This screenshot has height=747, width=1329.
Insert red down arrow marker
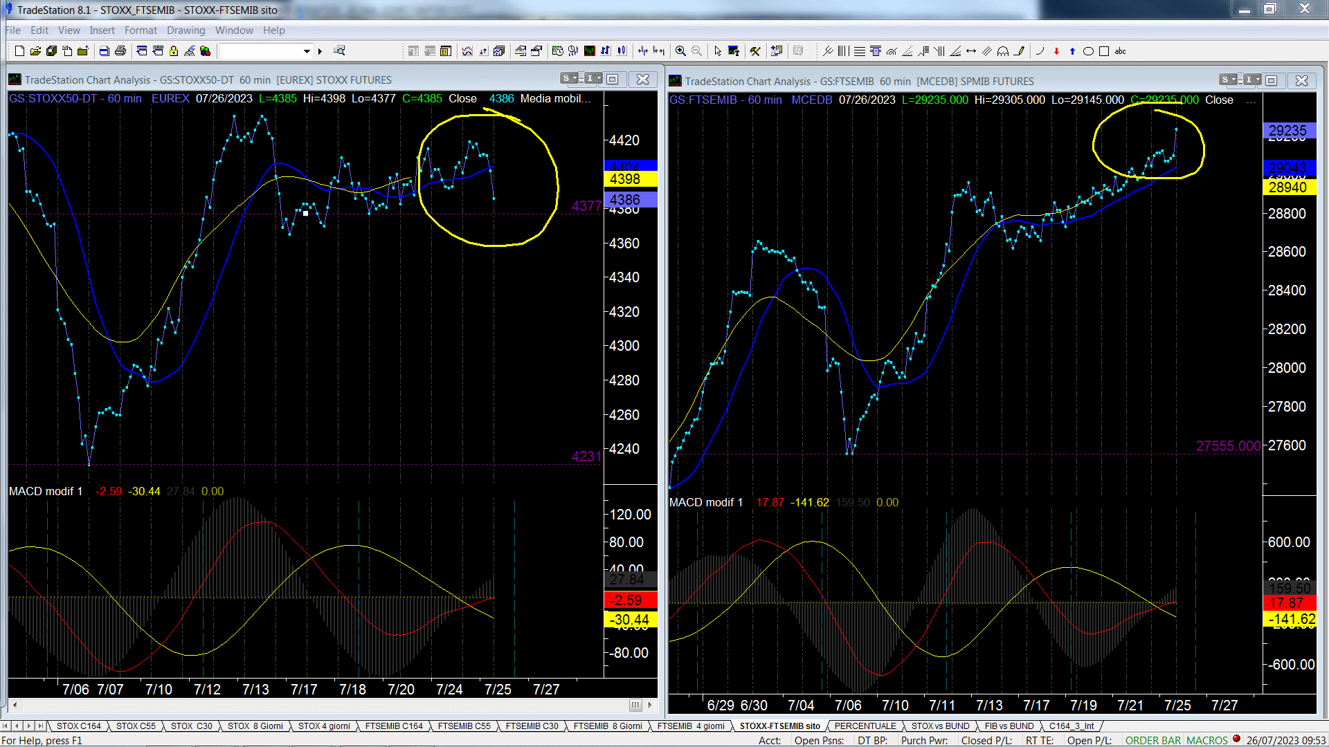tap(1056, 51)
